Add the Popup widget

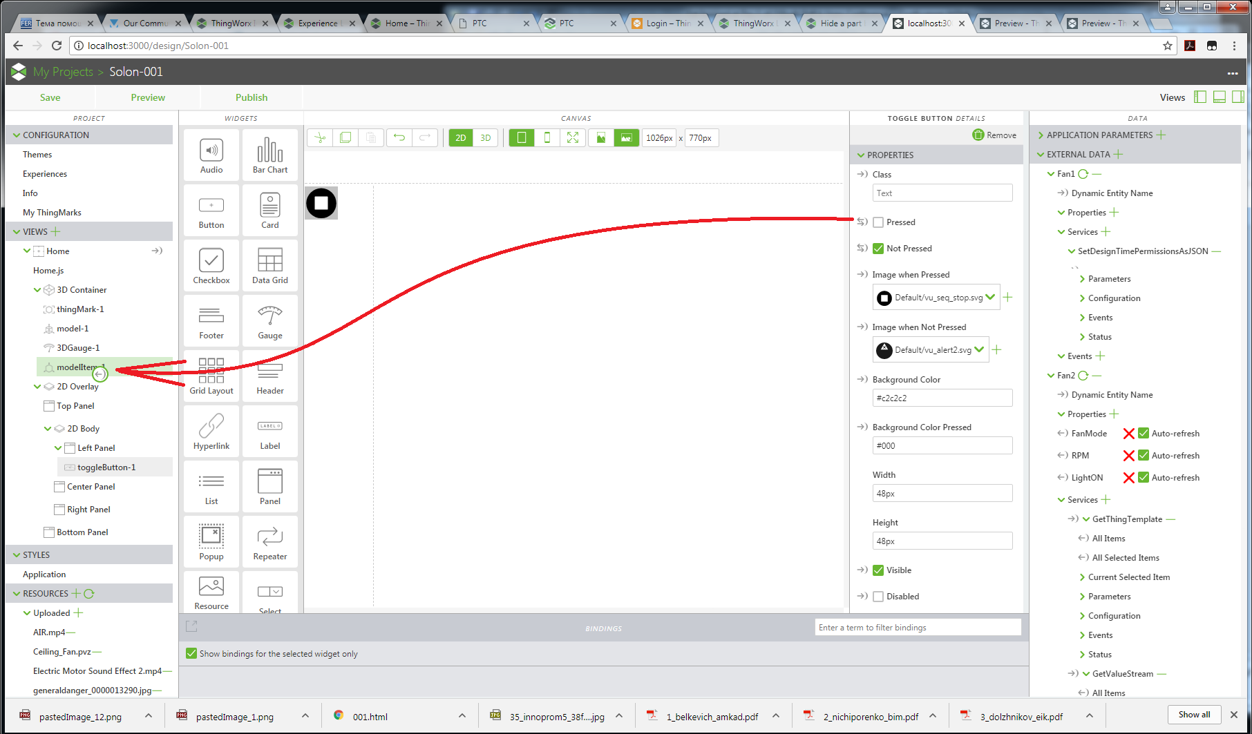click(211, 541)
